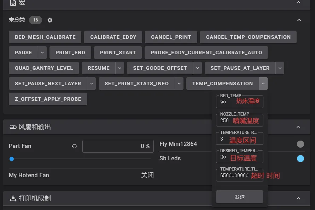
Task: Collapse the 宏 macros panel
Action: click(x=298, y=2)
